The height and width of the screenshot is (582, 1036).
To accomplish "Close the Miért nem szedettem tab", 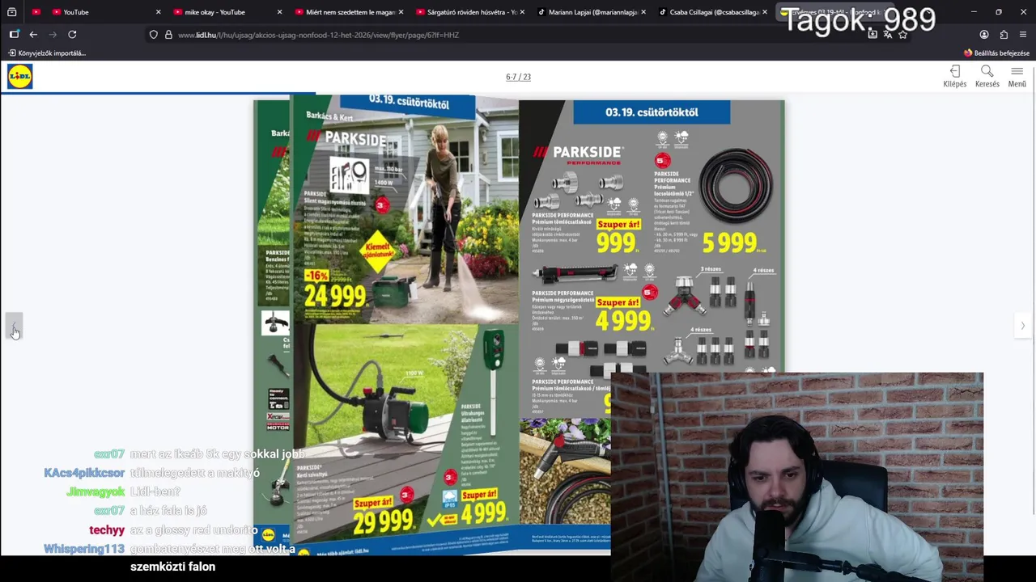I will (401, 12).
